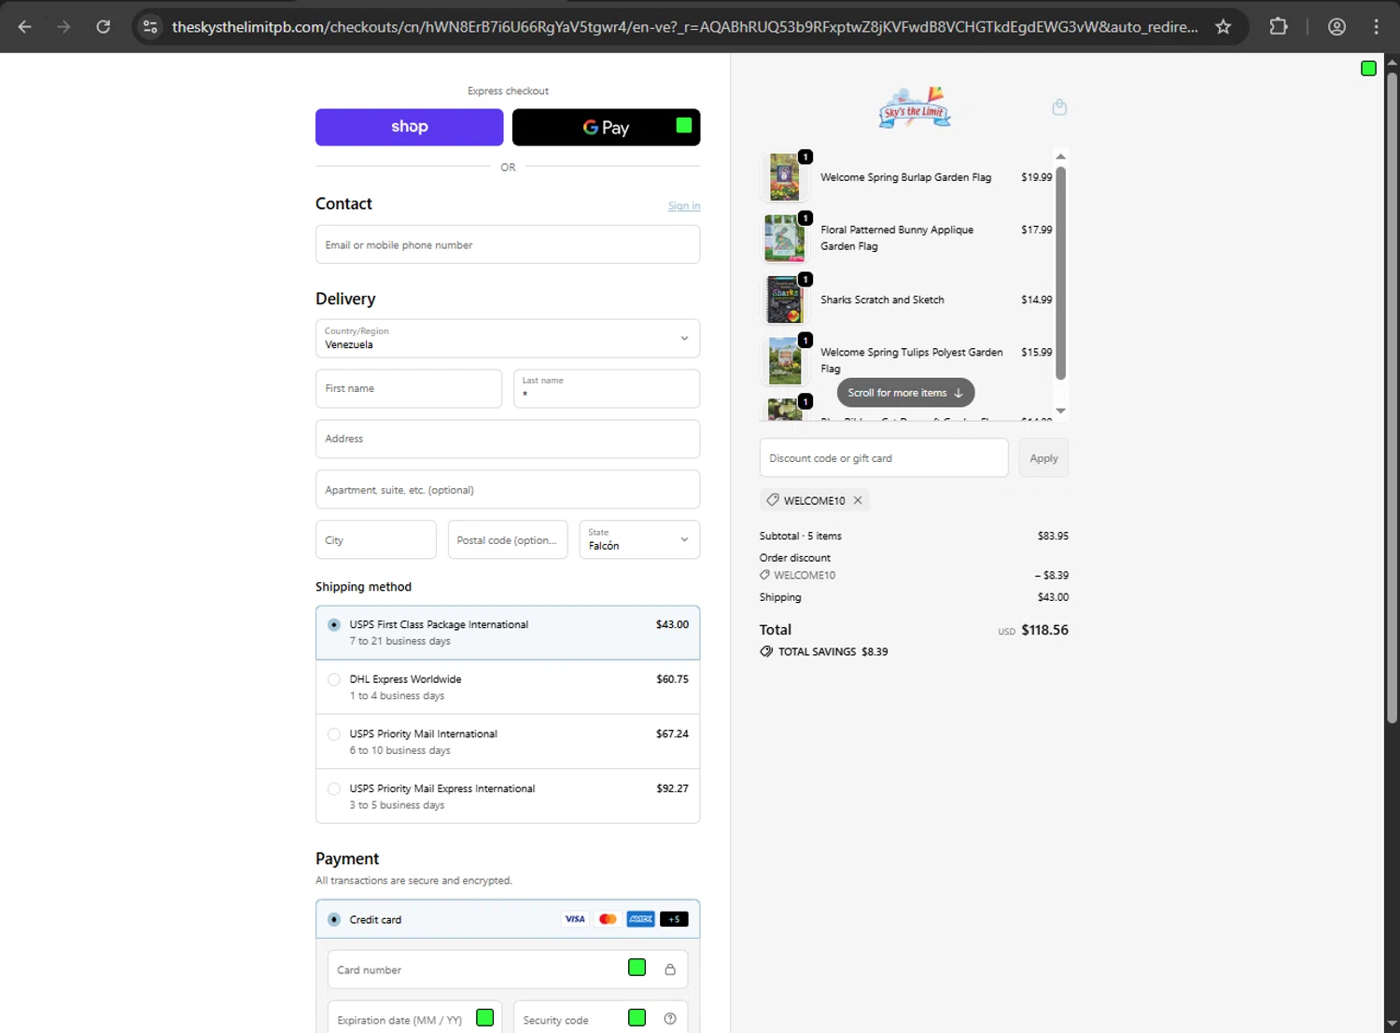
Task: Open the browser profile menu
Action: click(1337, 26)
